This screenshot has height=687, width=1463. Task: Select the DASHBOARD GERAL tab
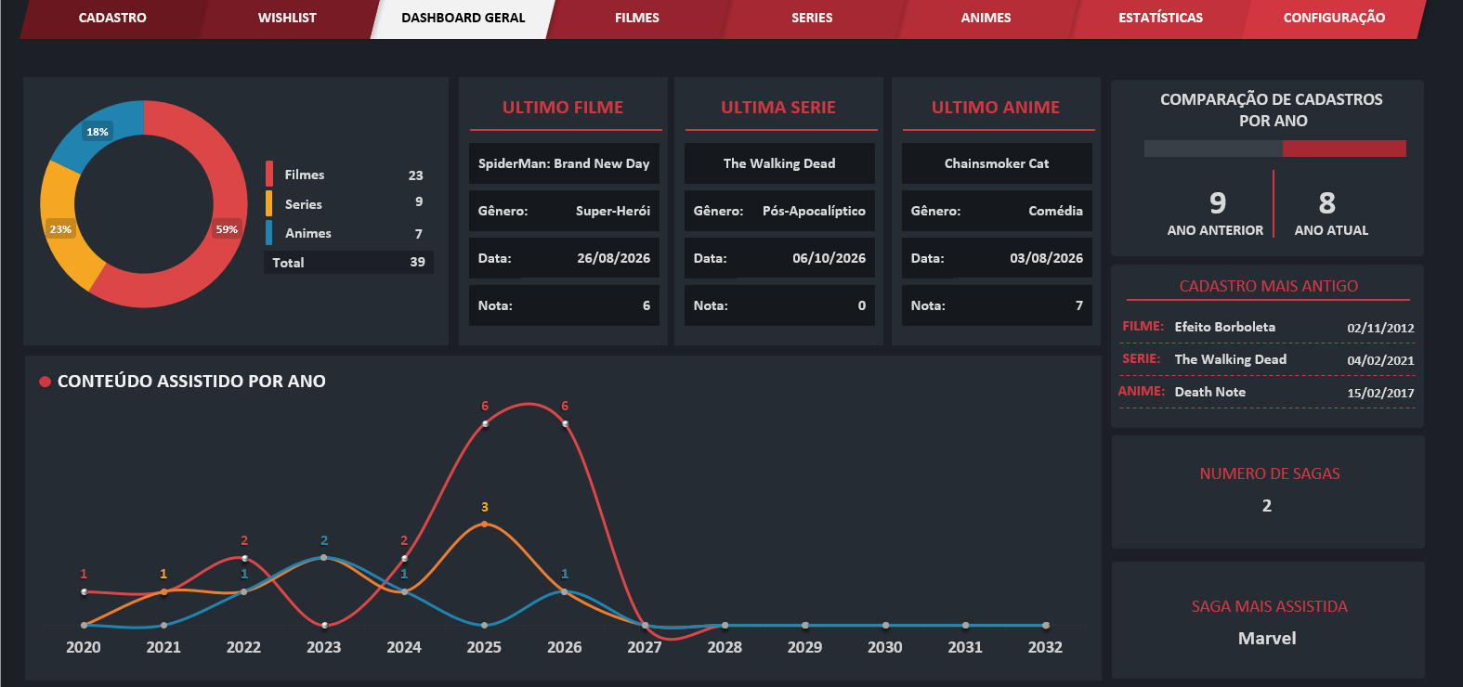[463, 18]
